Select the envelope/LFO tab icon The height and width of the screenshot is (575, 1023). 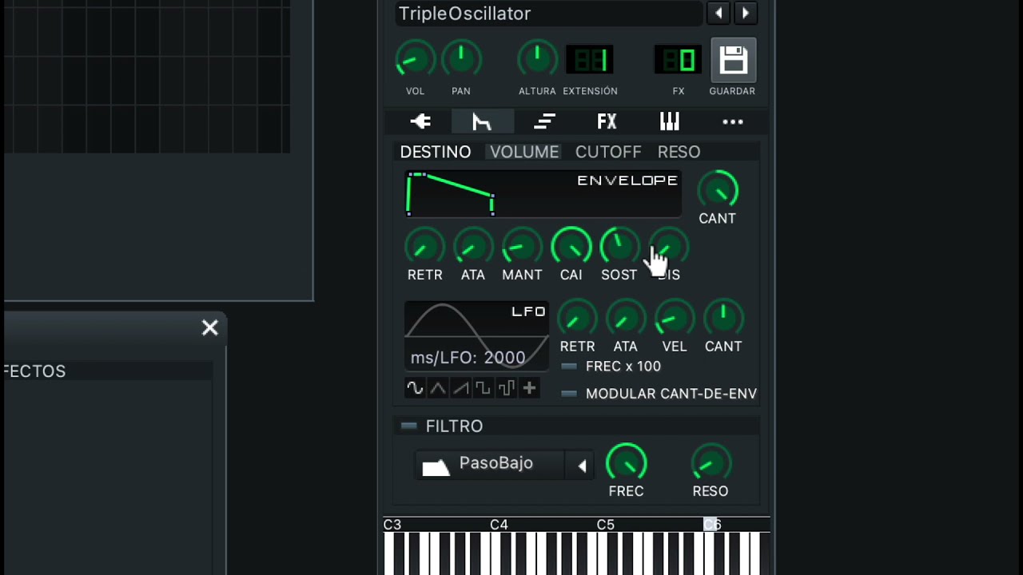[x=482, y=121]
